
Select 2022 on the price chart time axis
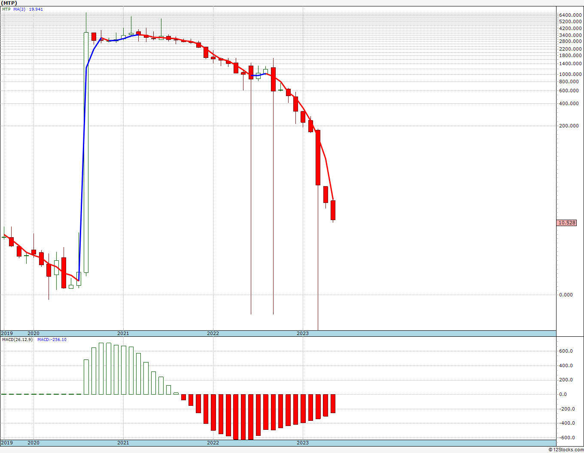point(213,333)
